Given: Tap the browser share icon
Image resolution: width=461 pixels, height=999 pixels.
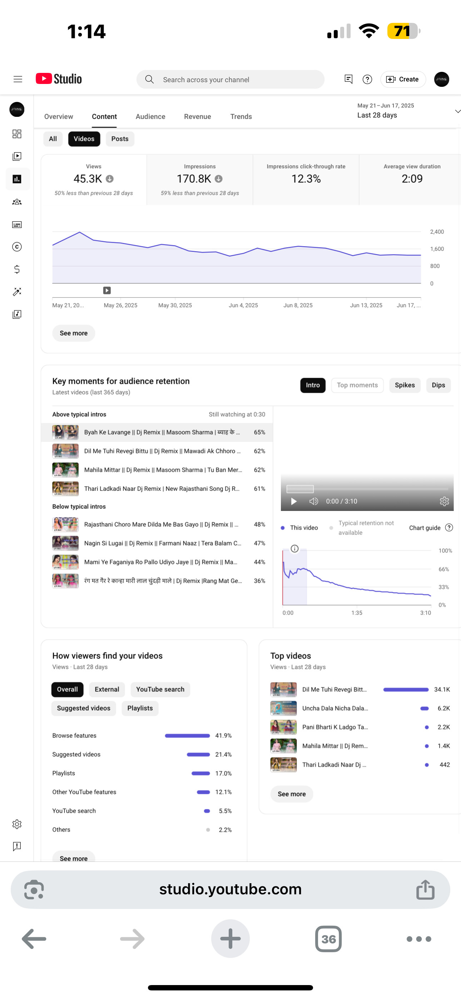Looking at the screenshot, I should pyautogui.click(x=425, y=889).
